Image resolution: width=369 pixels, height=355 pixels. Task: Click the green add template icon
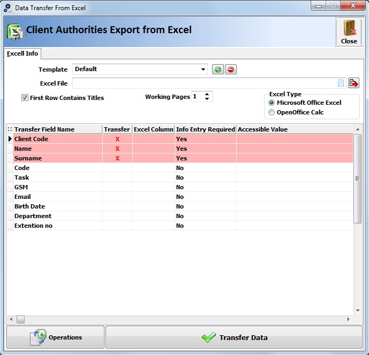point(217,70)
